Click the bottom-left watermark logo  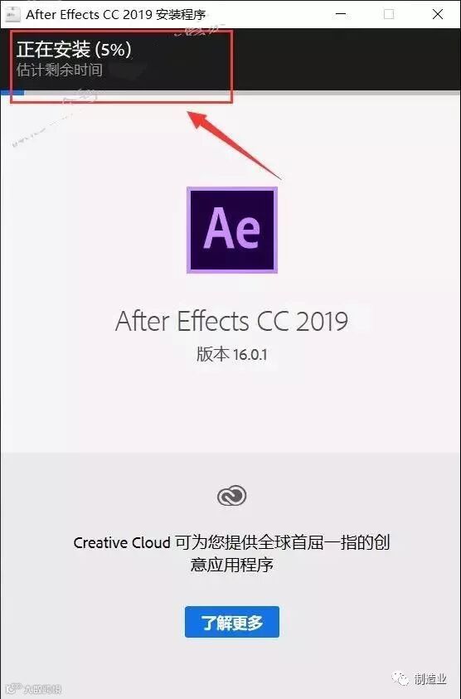coord(32,689)
